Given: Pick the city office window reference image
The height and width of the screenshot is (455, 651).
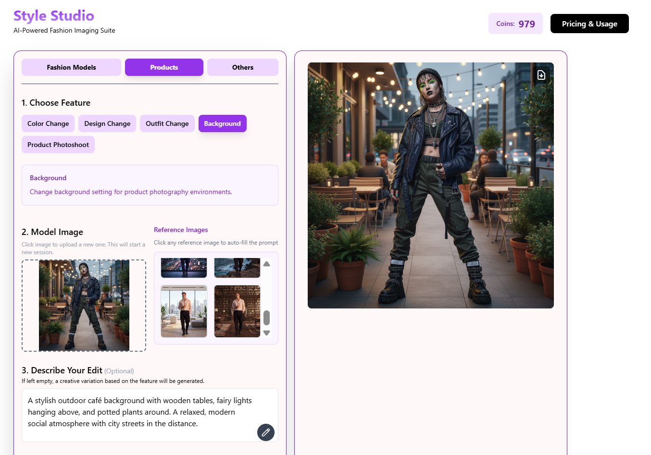Looking at the screenshot, I should coord(184,311).
